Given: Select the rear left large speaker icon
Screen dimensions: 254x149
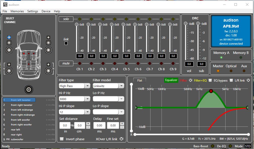Looking at the screenshot, I should 9,71.
